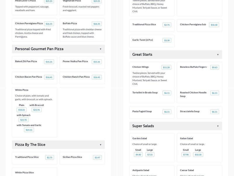234x176 pixels.
Task: Select Baked Ziti Pan Pizza $15.35 price
Action: pos(49,62)
